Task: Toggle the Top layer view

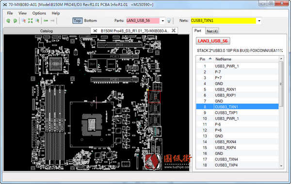Action: 77,20
